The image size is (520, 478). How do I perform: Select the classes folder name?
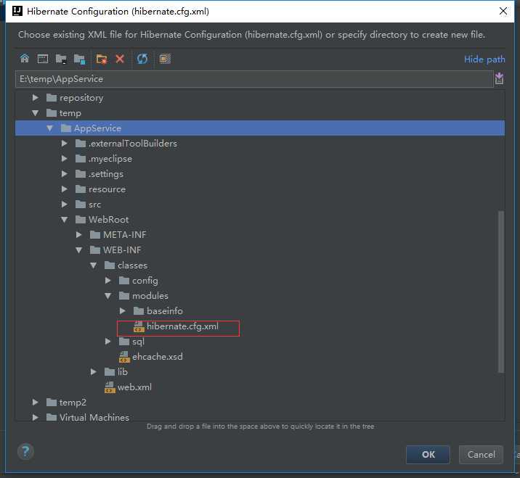tap(133, 265)
